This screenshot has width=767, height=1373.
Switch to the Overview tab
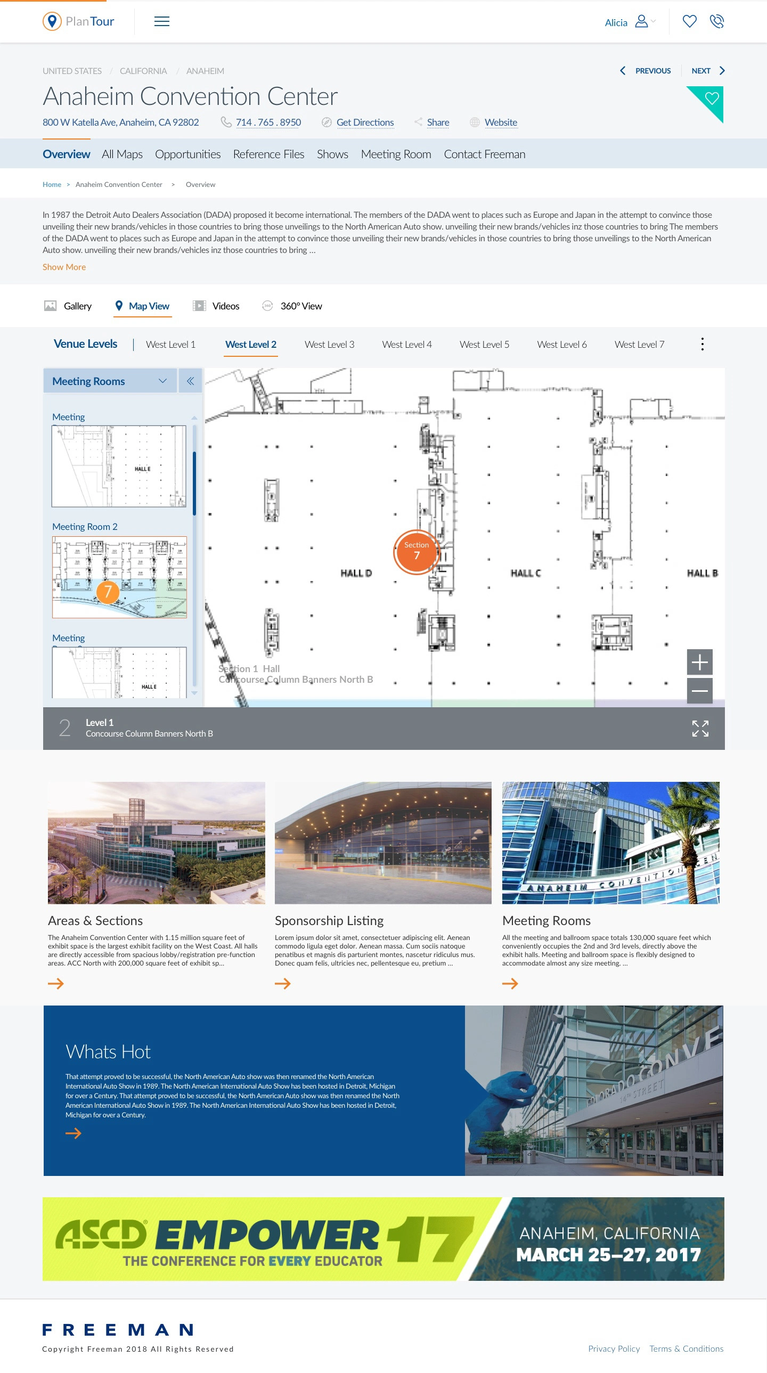[66, 154]
